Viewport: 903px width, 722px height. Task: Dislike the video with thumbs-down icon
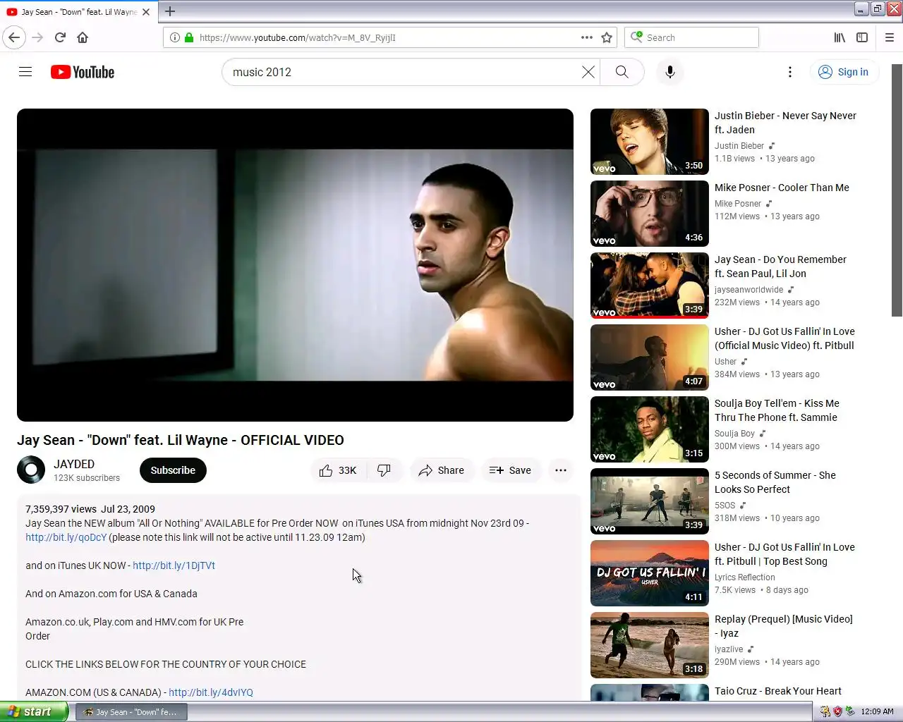point(384,470)
